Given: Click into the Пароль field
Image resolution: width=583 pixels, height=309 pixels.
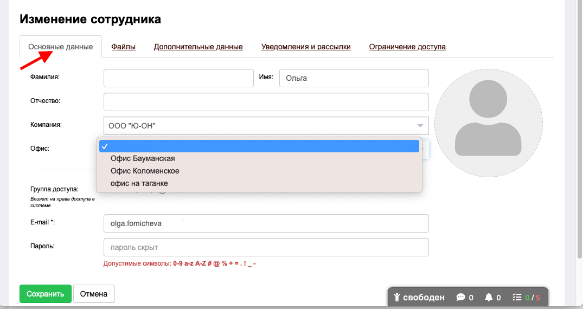Looking at the screenshot, I should click(x=266, y=247).
